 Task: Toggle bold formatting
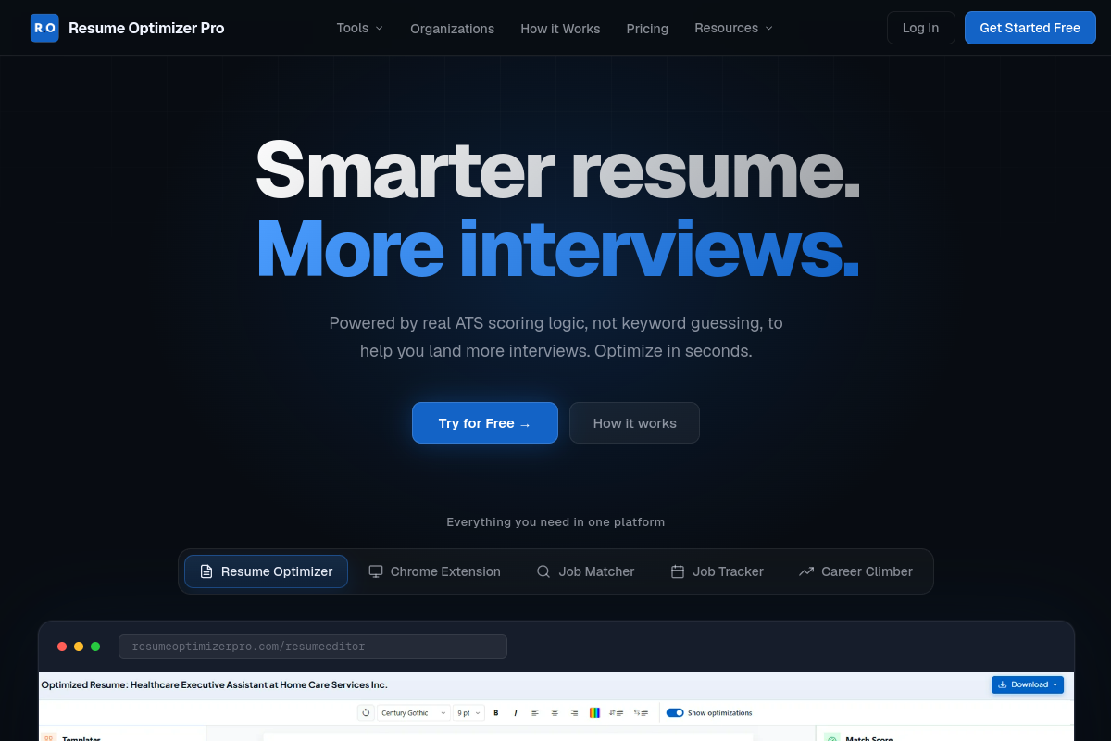coord(495,712)
